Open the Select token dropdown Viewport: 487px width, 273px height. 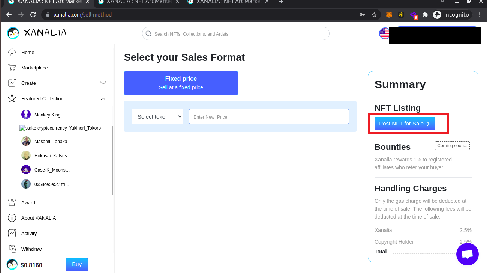[157, 116]
